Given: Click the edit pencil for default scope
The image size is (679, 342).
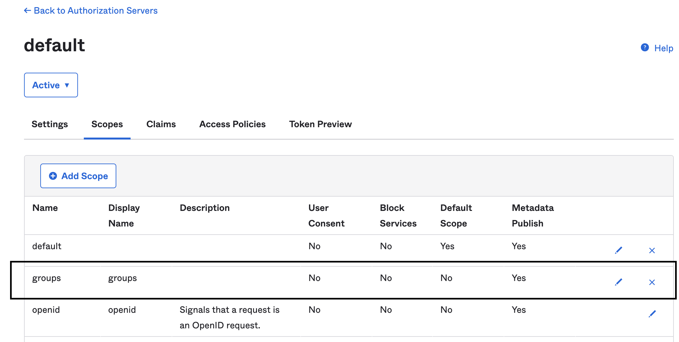Looking at the screenshot, I should coord(619,250).
